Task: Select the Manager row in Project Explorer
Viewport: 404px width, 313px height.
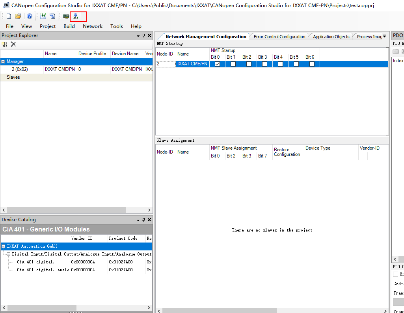Action: point(76,61)
